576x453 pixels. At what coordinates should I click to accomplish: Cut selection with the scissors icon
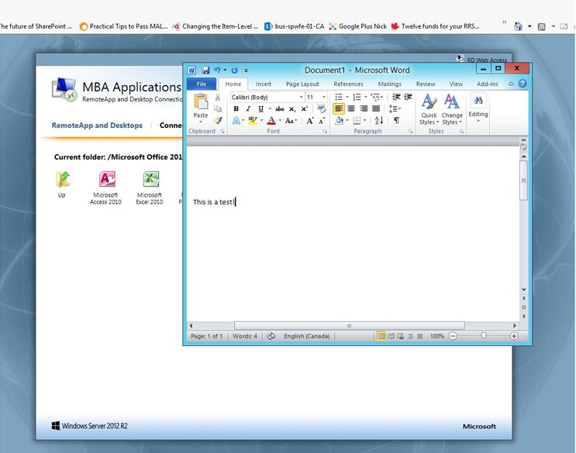[218, 98]
